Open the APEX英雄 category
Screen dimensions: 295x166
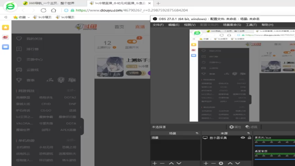coord(68,130)
